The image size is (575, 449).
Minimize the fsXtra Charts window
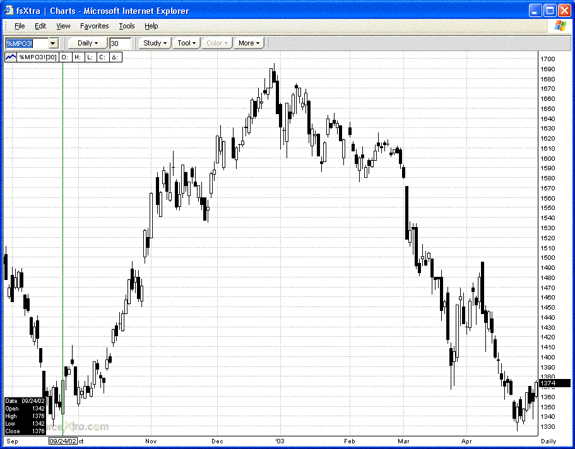pos(535,11)
